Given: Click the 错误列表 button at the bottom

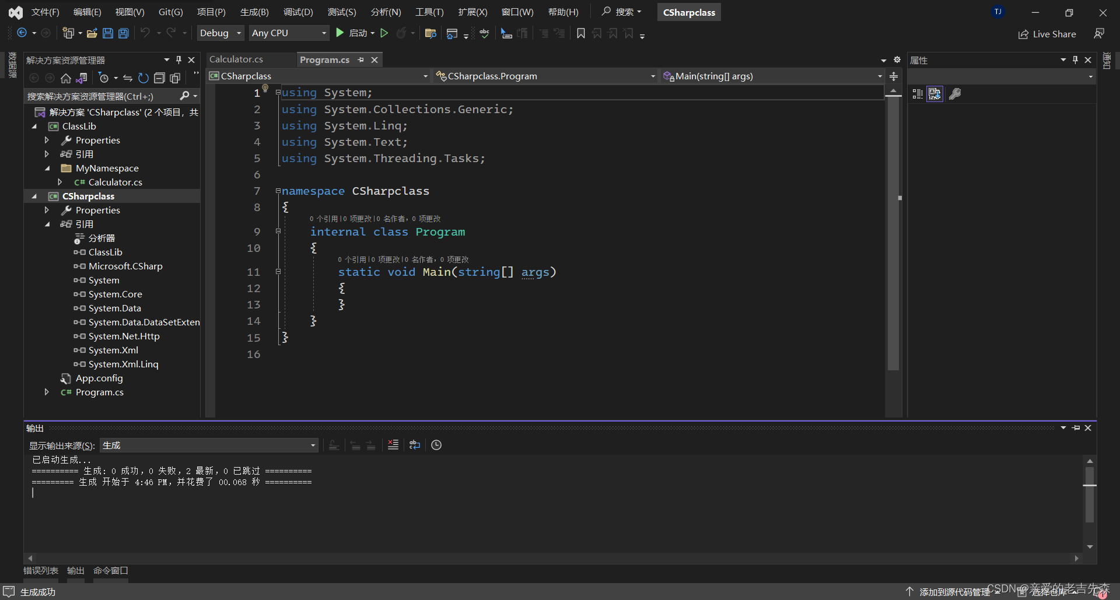Looking at the screenshot, I should point(40,570).
